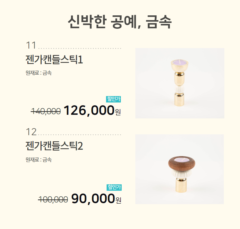The width and height of the screenshot is (240, 229).
Task: Click the crossed-out 100,000 original price
Action: (53, 199)
